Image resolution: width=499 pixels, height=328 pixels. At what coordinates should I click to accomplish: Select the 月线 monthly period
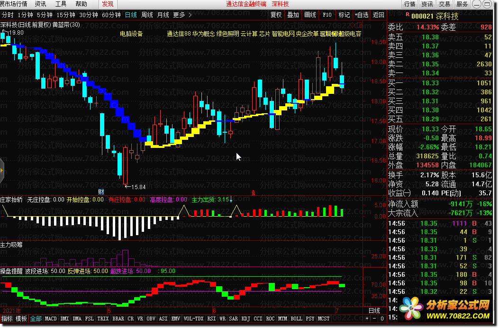pyautogui.click(x=163, y=15)
